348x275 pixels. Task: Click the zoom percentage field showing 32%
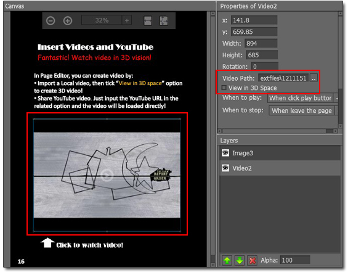click(102, 20)
